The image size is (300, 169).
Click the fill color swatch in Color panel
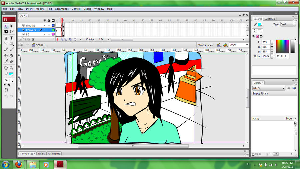point(260,31)
